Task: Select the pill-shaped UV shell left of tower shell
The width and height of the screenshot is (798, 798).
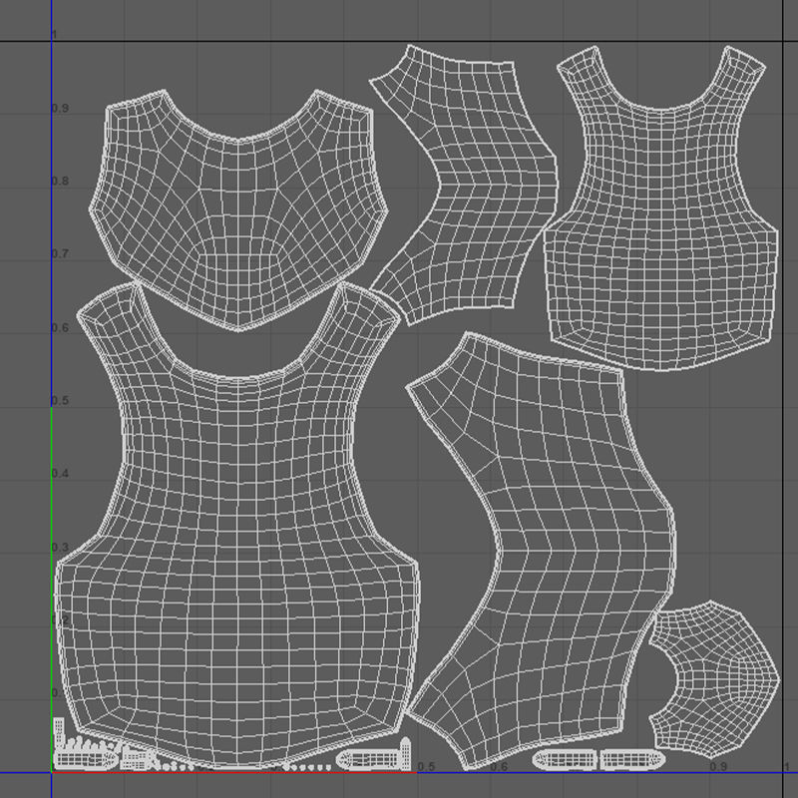Action: [366, 761]
